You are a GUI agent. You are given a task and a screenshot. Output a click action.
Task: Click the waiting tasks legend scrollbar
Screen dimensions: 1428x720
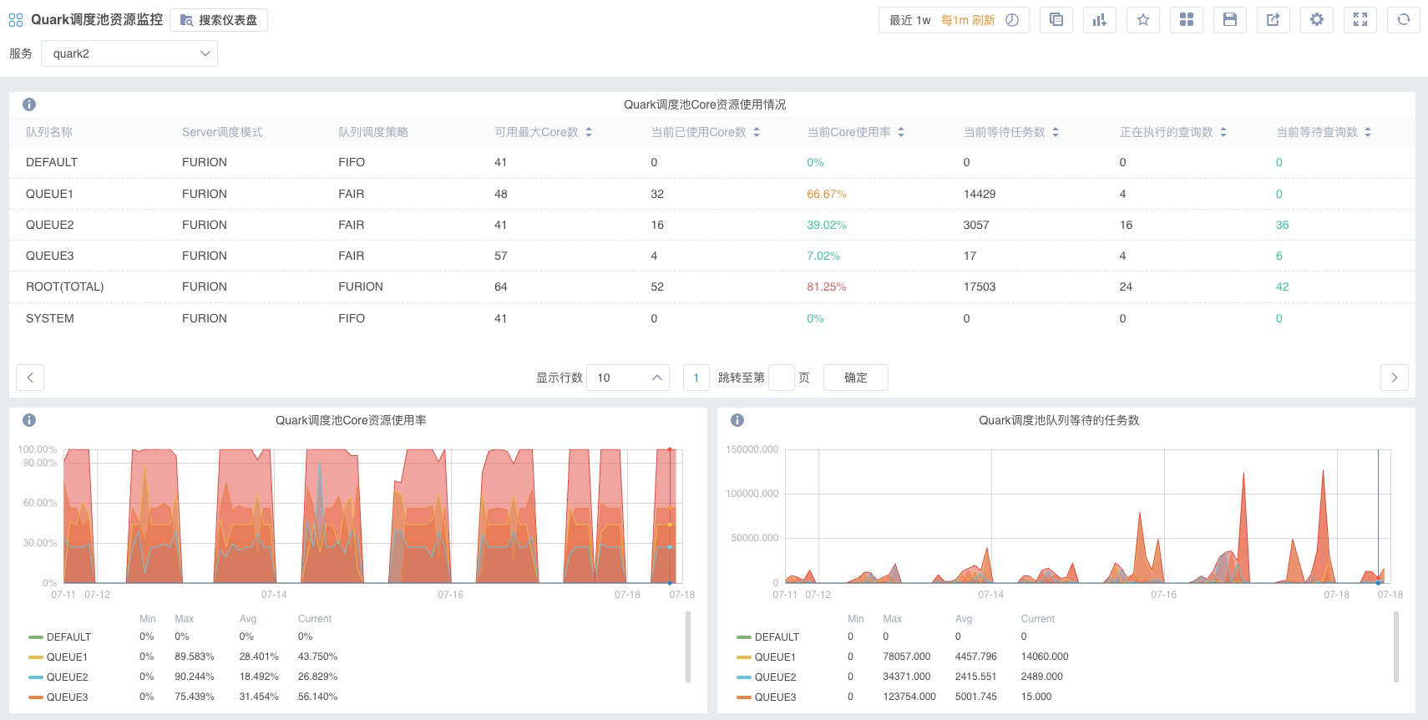tap(1396, 646)
